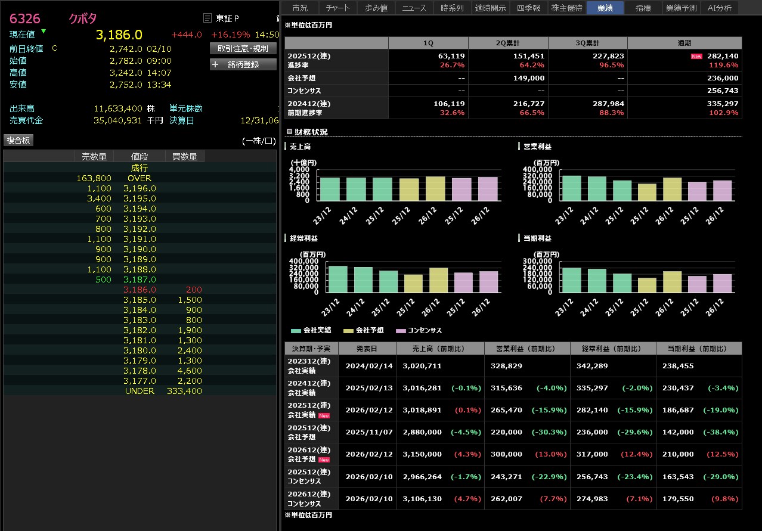Click New badge on 202612 会社予想 row
Viewport: 762px width, 531px height.
click(324, 459)
